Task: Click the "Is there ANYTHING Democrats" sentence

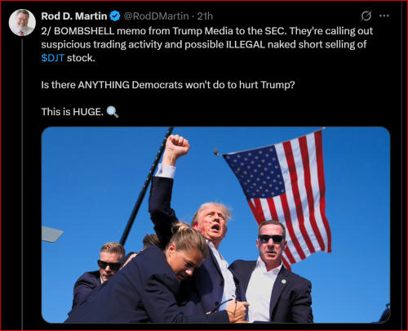Action: (168, 85)
